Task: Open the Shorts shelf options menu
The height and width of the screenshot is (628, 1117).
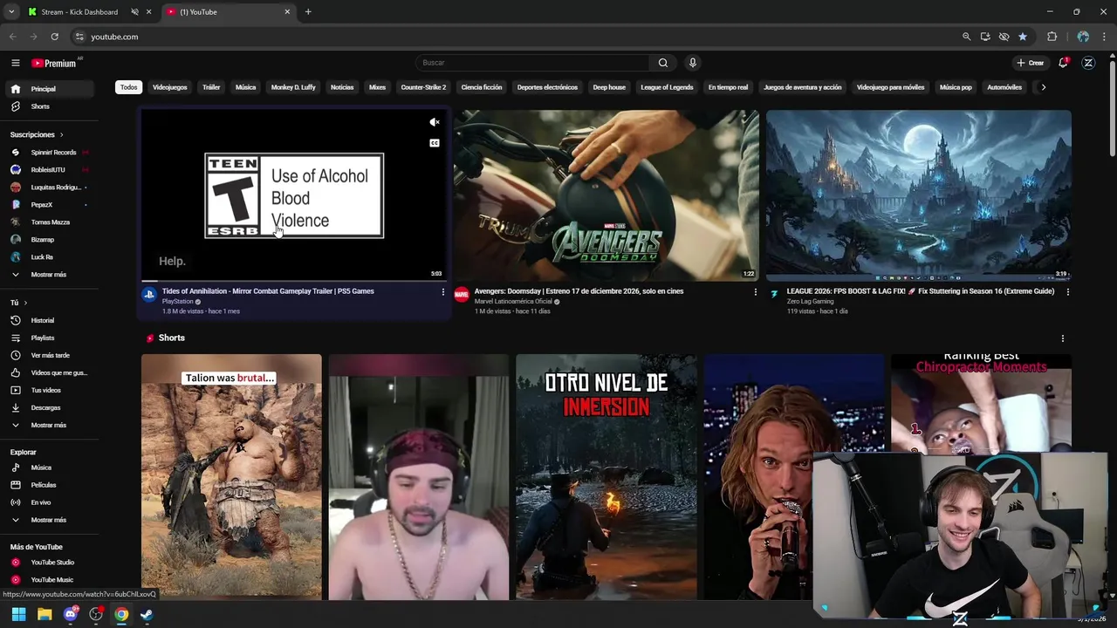Action: point(1062,338)
